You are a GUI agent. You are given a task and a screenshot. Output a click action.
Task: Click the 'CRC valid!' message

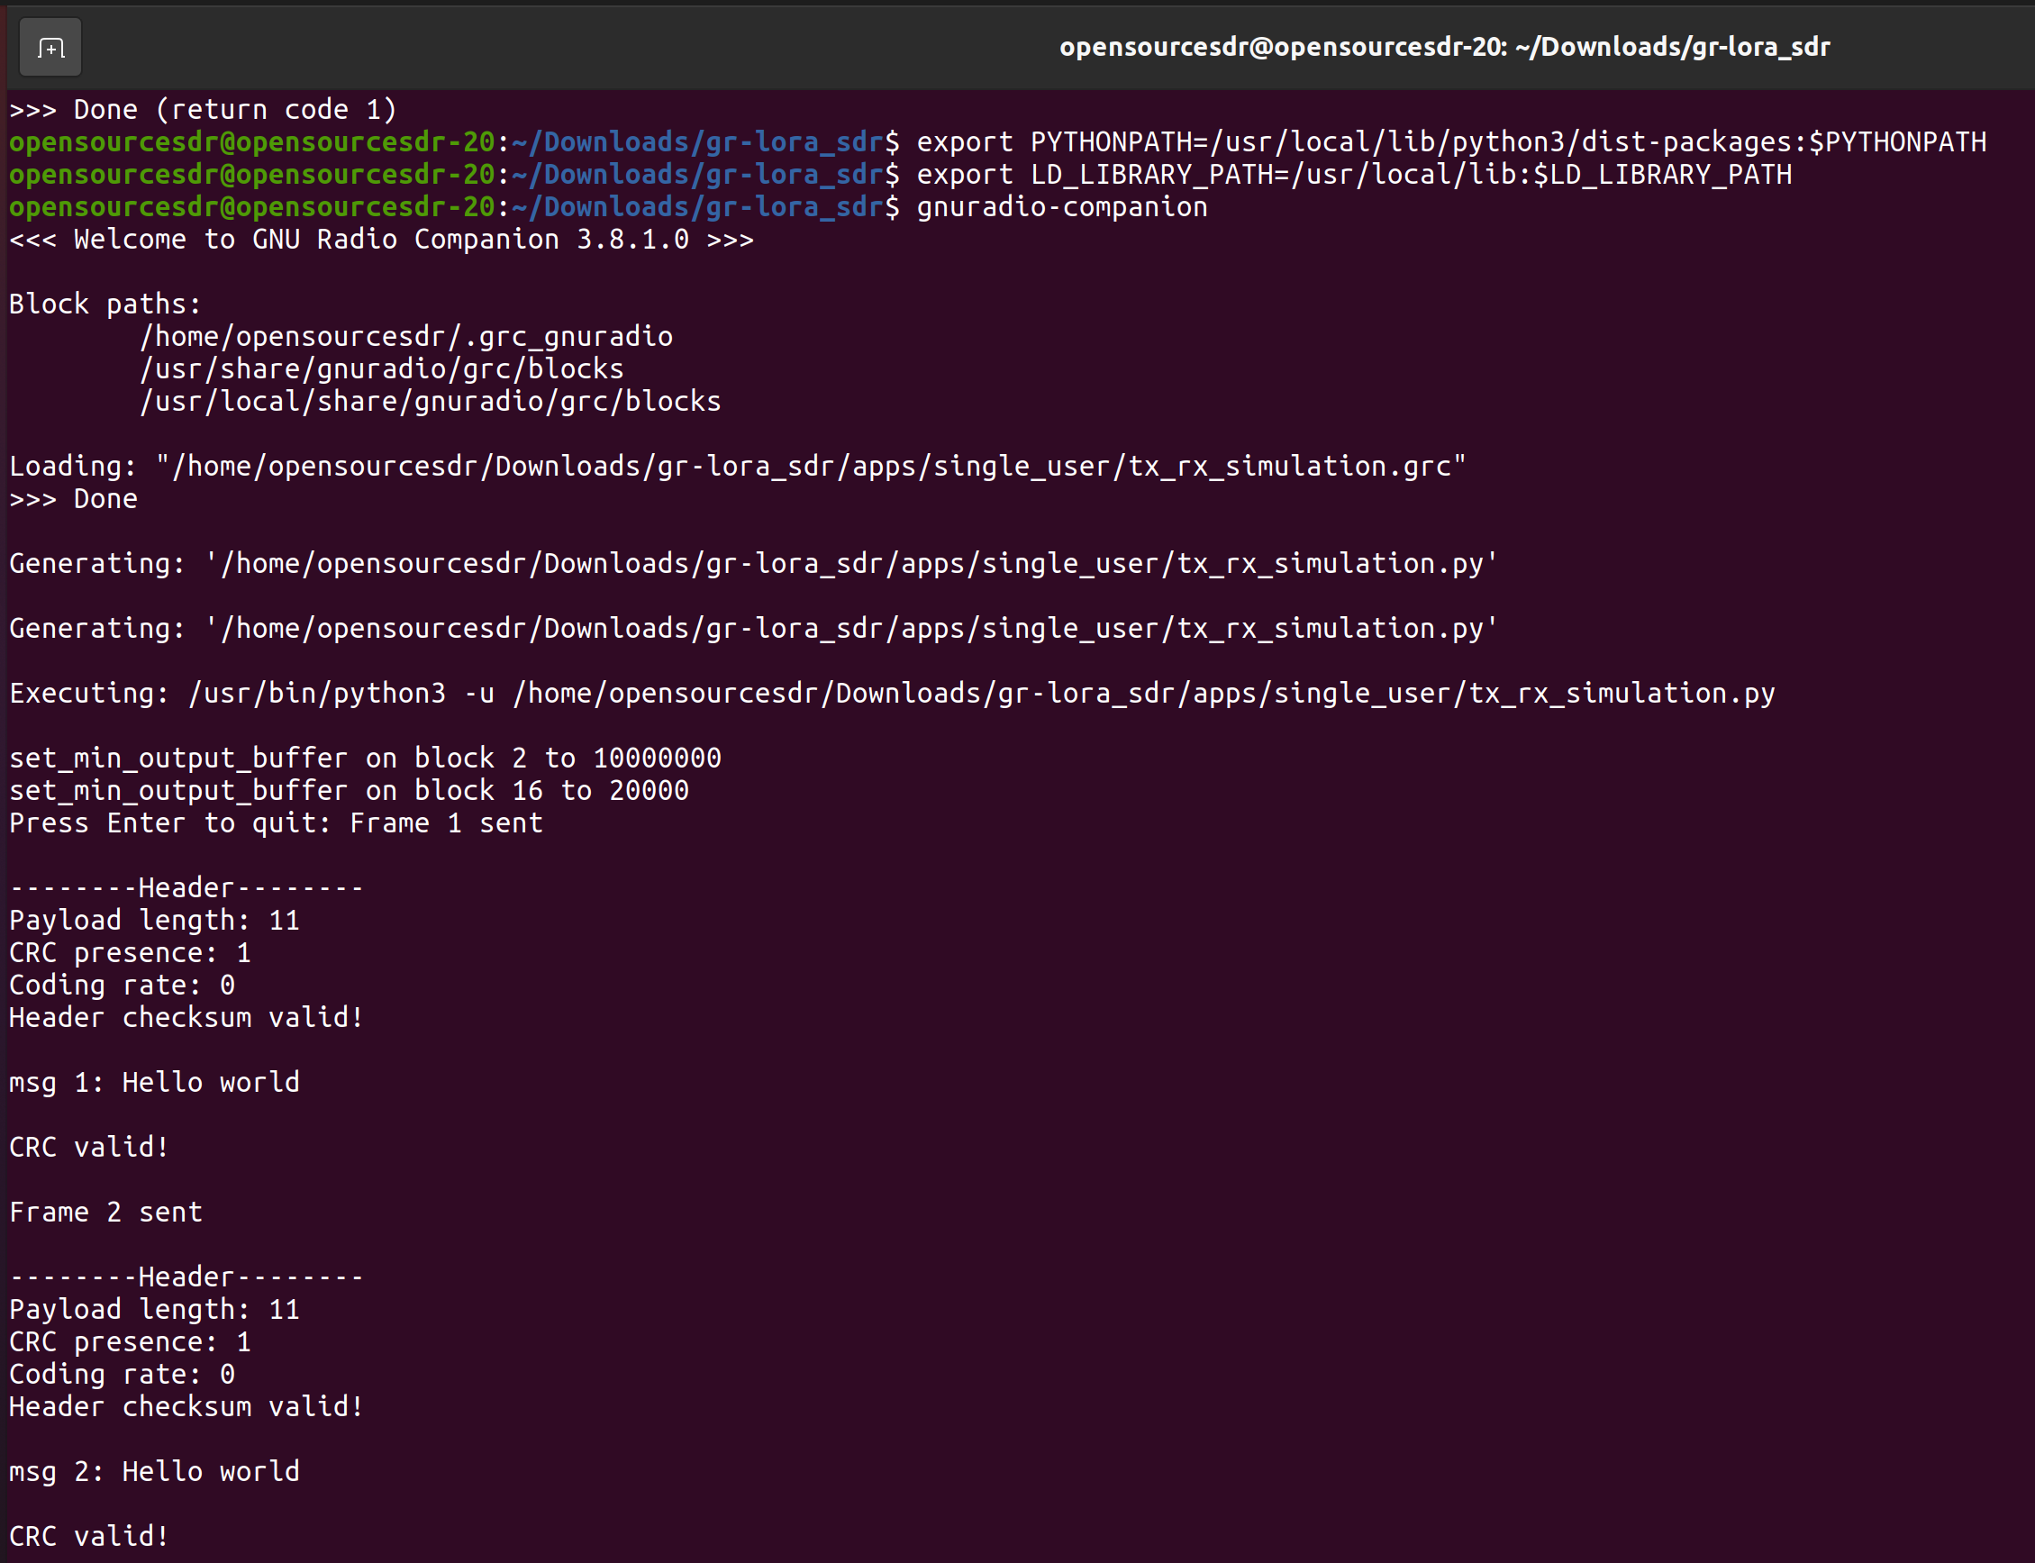(x=88, y=1146)
